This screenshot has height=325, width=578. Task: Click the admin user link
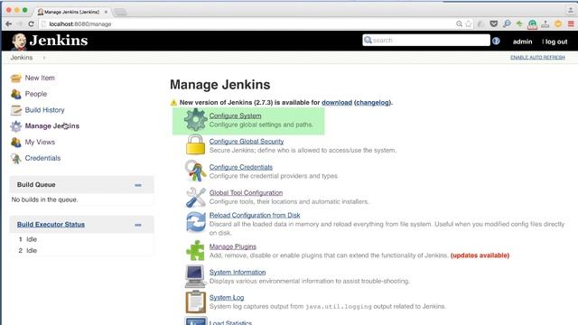pos(522,42)
